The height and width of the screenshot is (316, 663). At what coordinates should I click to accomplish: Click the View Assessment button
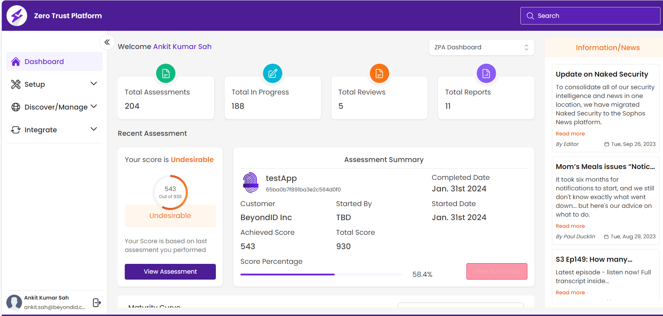pos(170,272)
